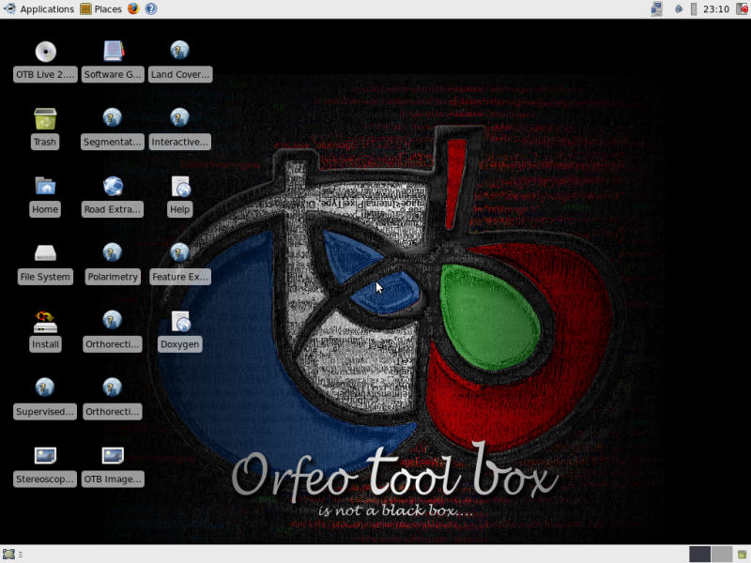Open the Home folder icon

click(45, 187)
